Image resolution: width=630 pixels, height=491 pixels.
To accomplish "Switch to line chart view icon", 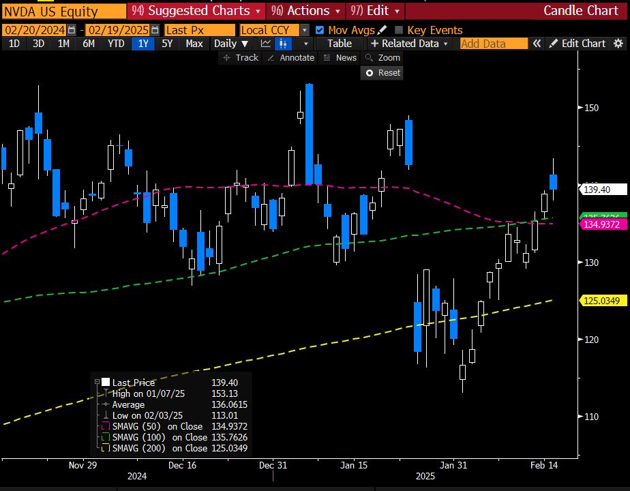I will (x=266, y=44).
